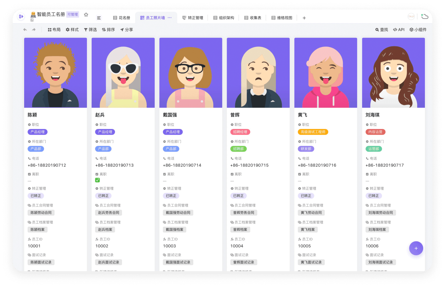This screenshot has width=445, height=287.
Task: Open the 排序 sort settings
Action: tap(108, 29)
